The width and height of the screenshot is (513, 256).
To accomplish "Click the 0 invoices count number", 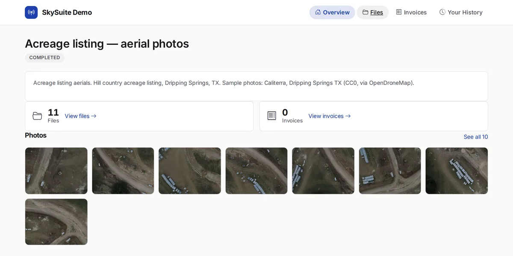I will 285,113.
